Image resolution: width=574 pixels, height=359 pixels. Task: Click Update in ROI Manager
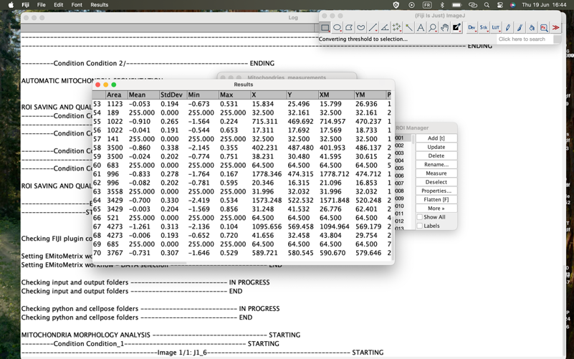[436, 147]
